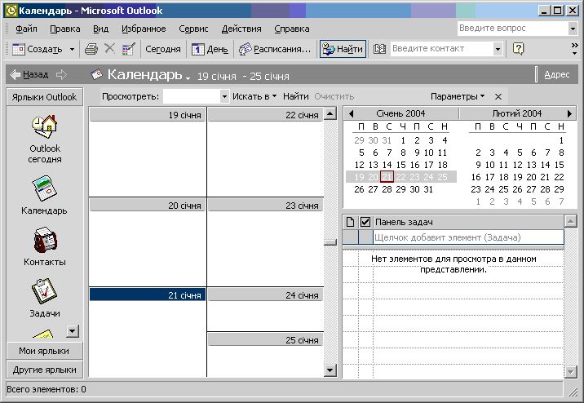This screenshot has height=403, width=584.
Task: Click Outlook icon in title bar
Action: [11, 11]
